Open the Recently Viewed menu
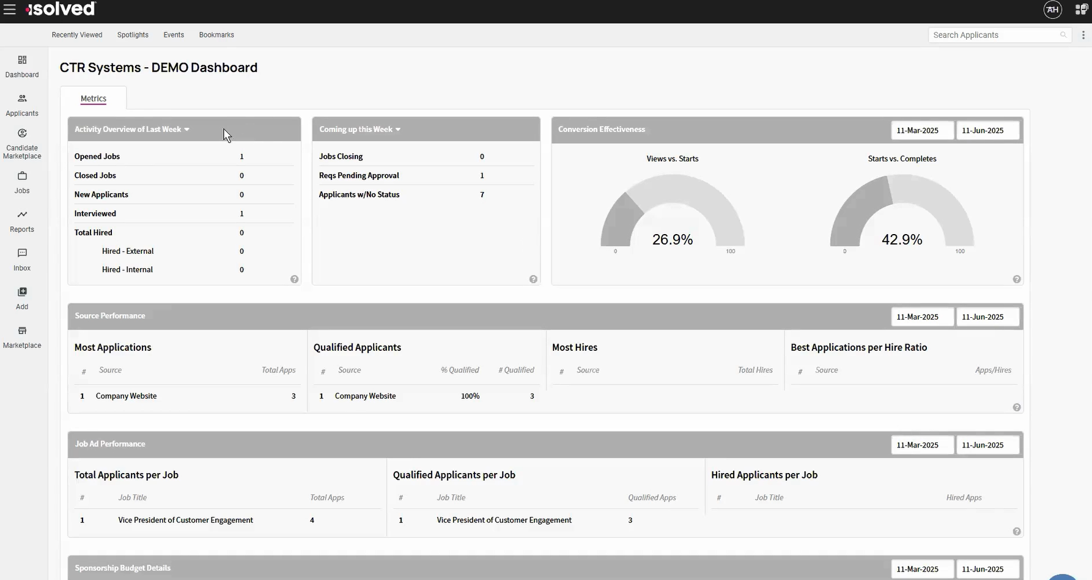Screen dimensions: 1092x580 77,35
